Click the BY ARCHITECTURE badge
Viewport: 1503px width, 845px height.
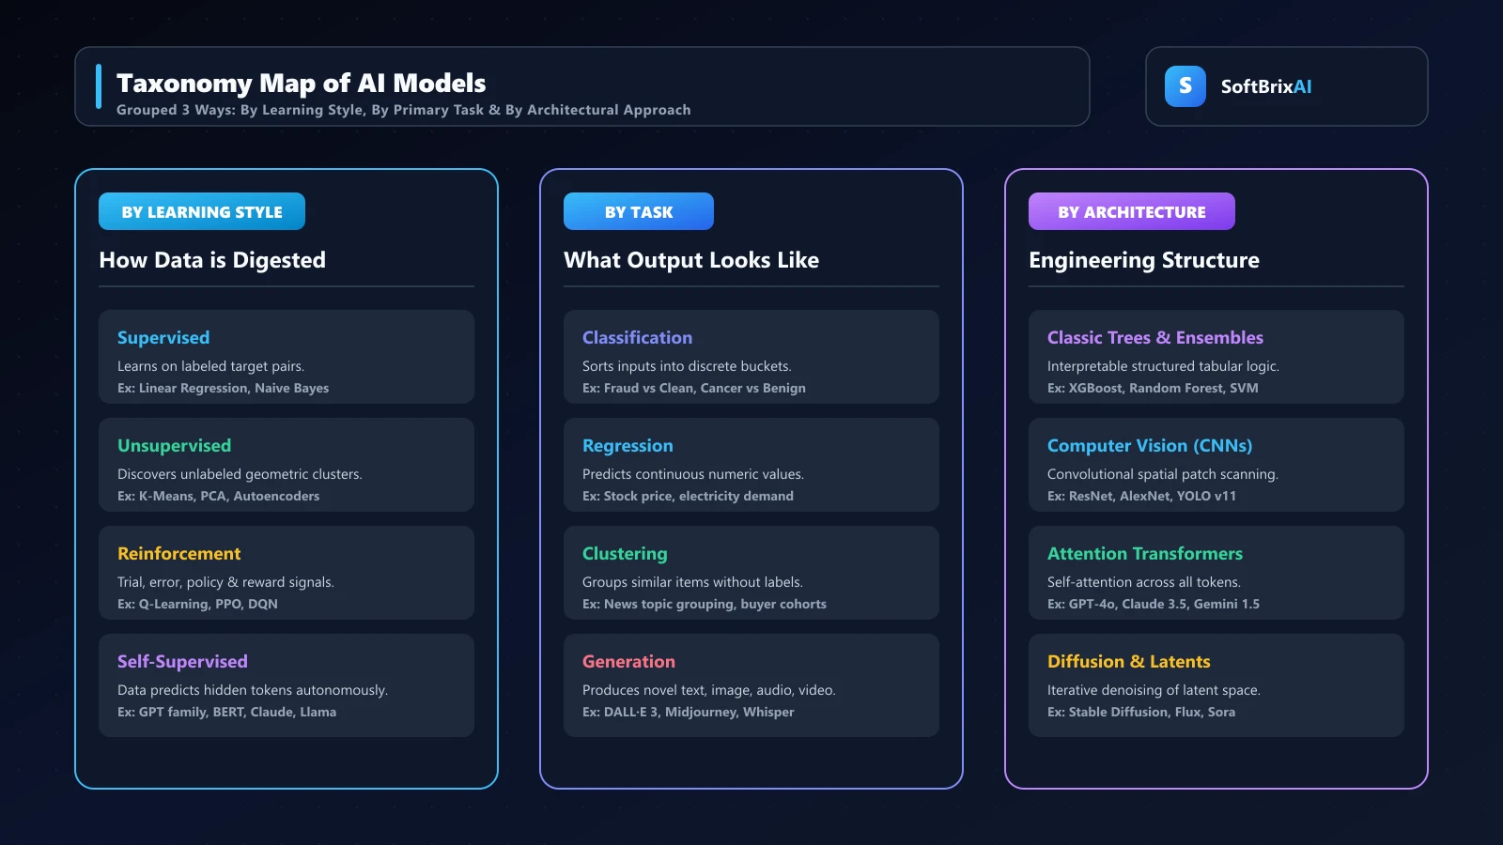click(x=1132, y=211)
